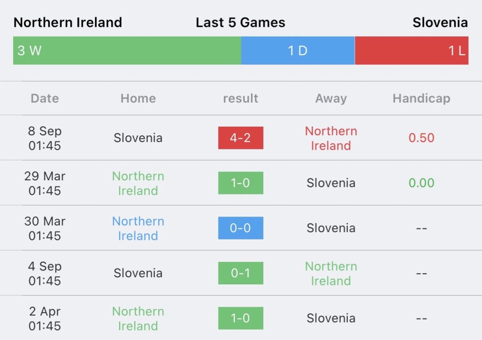The height and width of the screenshot is (340, 482).
Task: Select the Date column header
Action: (45, 98)
